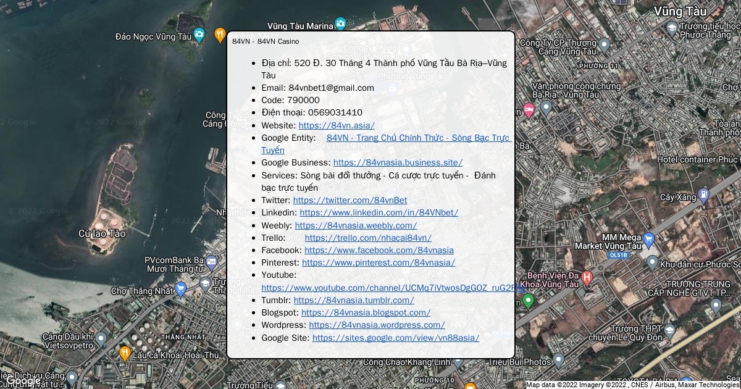Screen dimensions: 741x389
Task: Click the Cây Xăng gas station pin
Action: [703, 196]
